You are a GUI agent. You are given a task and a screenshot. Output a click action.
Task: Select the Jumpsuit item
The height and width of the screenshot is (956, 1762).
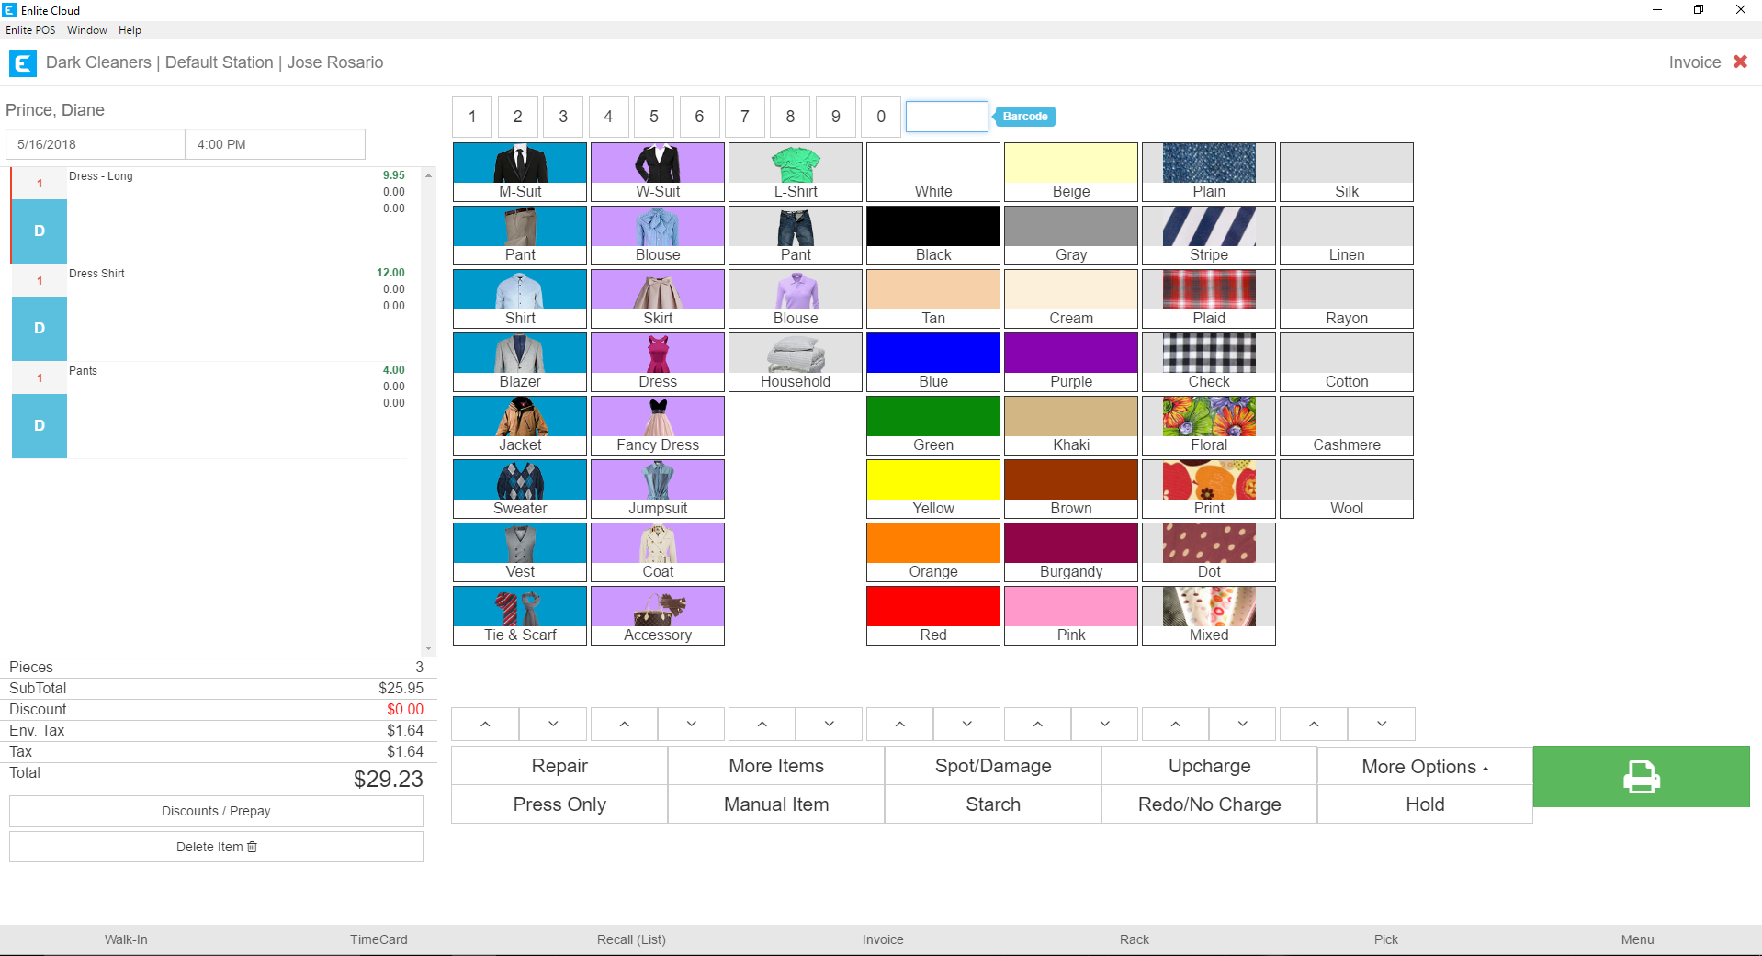point(658,489)
